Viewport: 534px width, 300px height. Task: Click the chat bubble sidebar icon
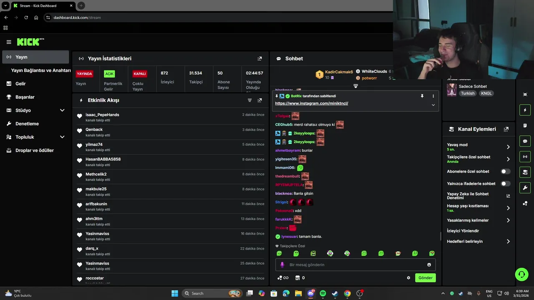[x=525, y=141]
